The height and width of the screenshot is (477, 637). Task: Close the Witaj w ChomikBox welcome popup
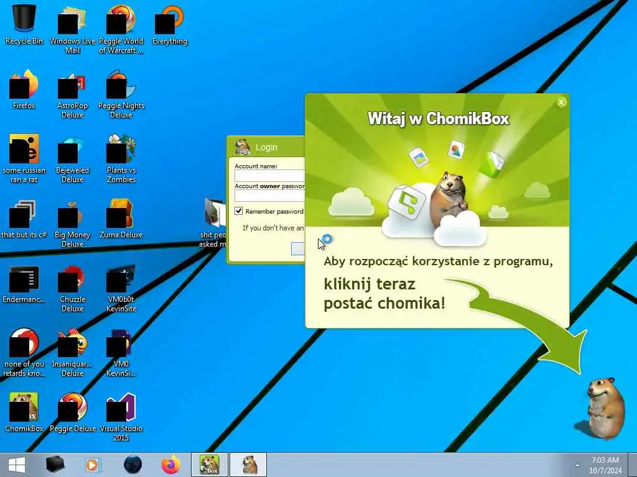561,102
